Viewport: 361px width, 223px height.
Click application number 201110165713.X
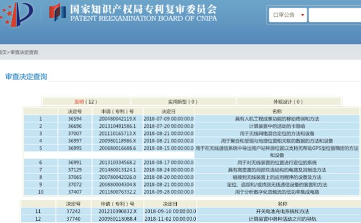(x=117, y=134)
